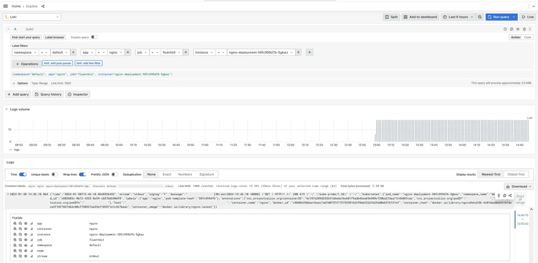Enable the Prettify JSON switch
This screenshot has width=538, height=263.
(115, 175)
